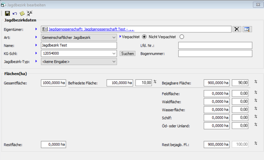264x160 pixels.
Task: Click the contact card icon beside Jagdgenossenschaft
Action: [45, 29]
